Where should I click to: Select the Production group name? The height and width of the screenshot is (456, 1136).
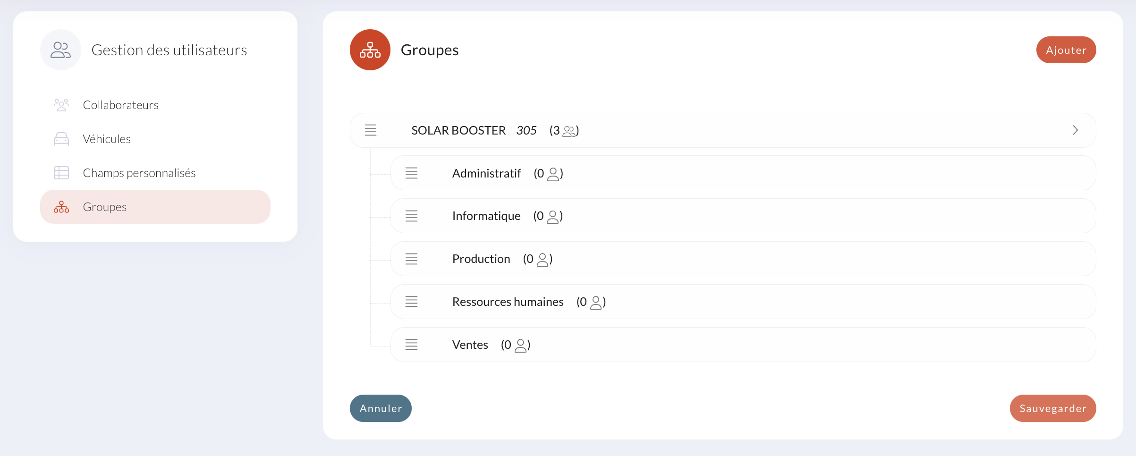481,259
